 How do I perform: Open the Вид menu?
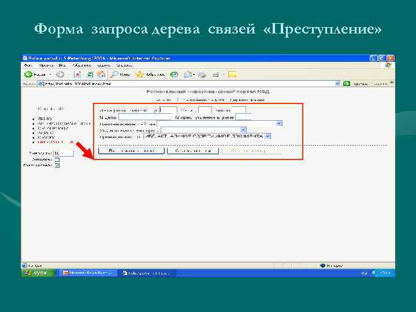pos(62,65)
